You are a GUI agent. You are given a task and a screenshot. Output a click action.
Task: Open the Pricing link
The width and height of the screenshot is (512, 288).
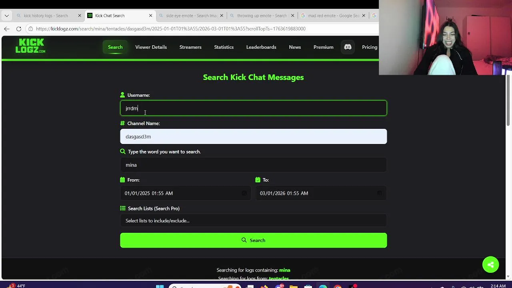tap(370, 47)
